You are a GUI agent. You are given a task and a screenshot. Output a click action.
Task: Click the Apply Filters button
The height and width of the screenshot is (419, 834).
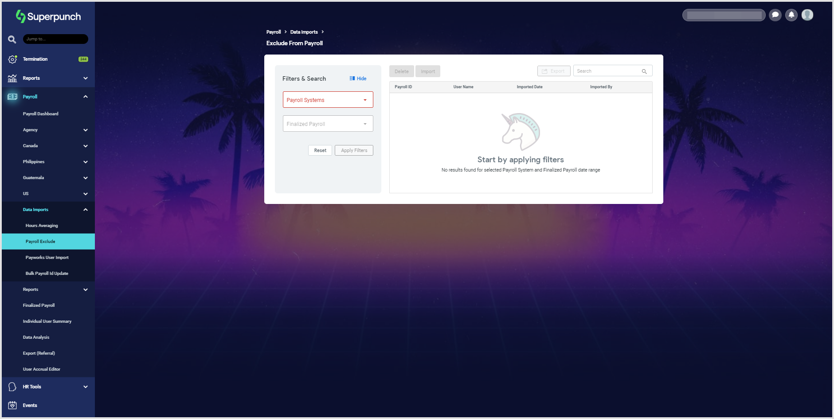pos(354,150)
